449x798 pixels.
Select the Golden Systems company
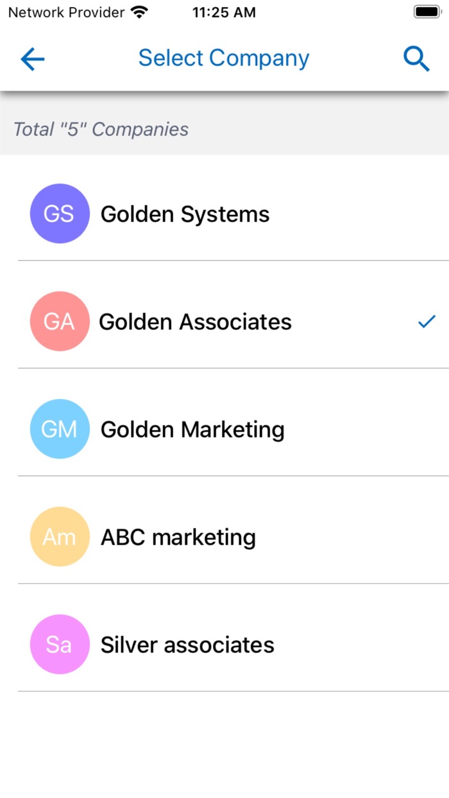[185, 214]
